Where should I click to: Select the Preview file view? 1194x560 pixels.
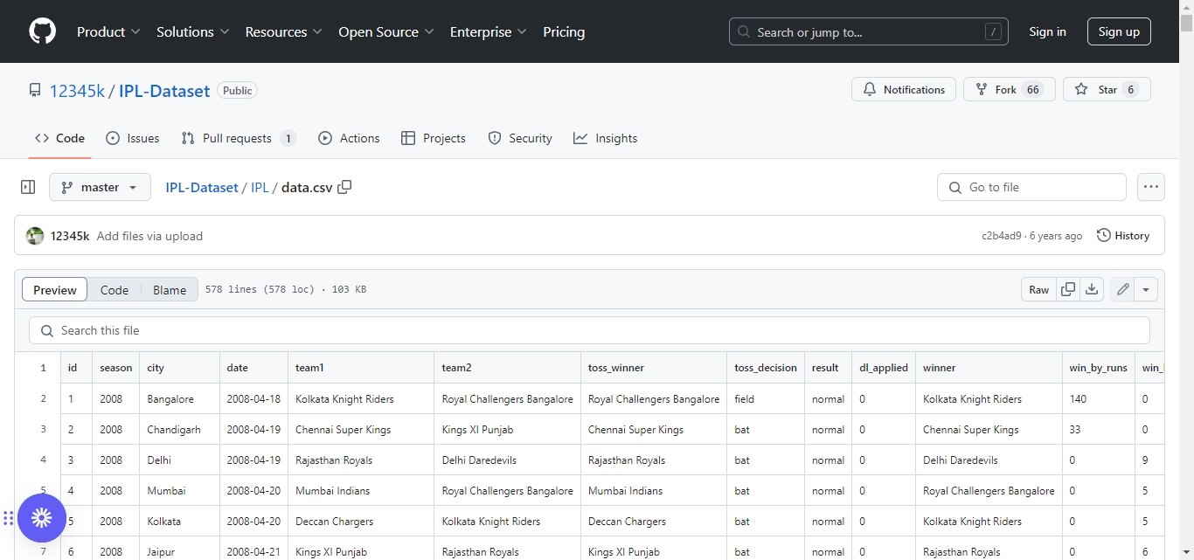point(55,290)
